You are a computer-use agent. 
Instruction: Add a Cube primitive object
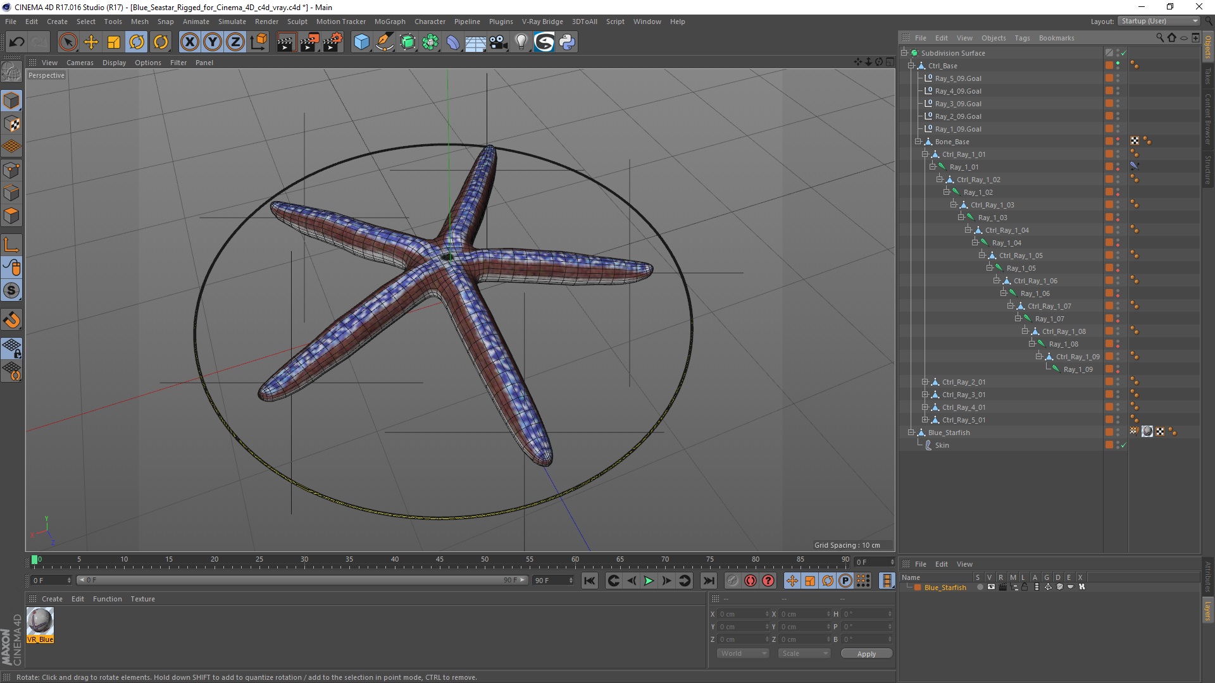point(361,42)
